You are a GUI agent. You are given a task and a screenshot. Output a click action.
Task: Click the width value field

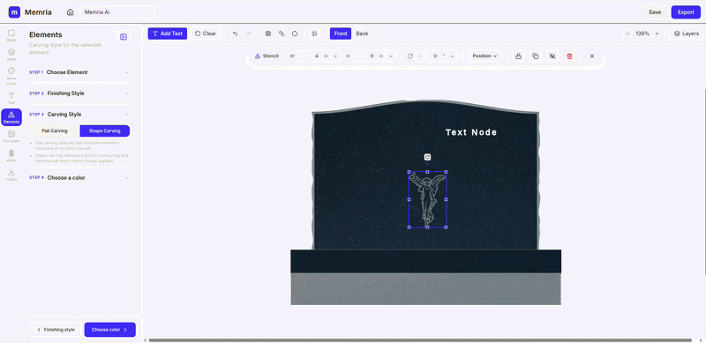point(319,56)
